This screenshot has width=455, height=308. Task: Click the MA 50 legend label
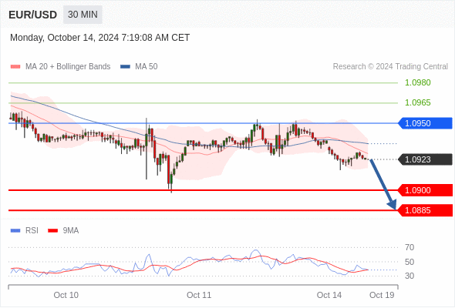(x=147, y=67)
